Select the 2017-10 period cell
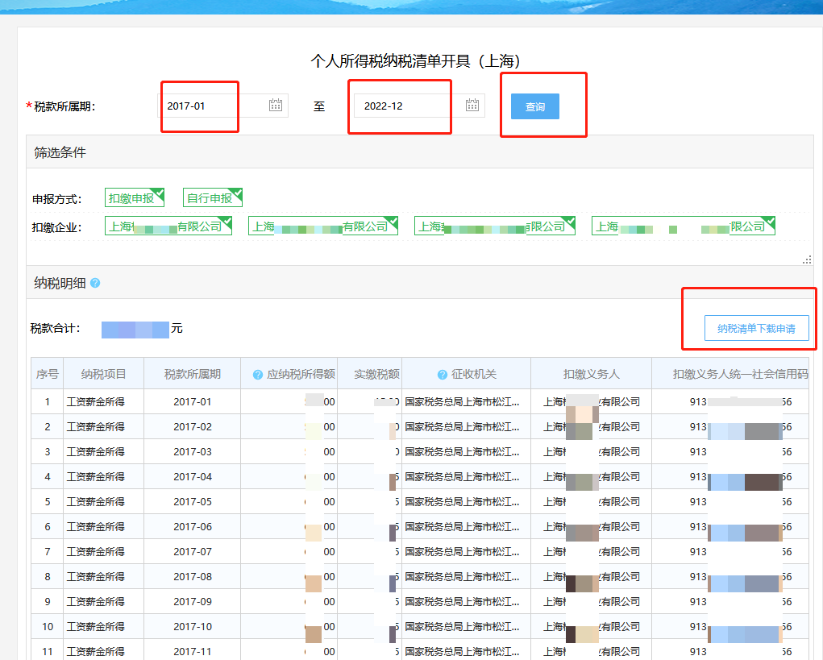 [192, 627]
